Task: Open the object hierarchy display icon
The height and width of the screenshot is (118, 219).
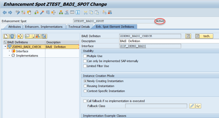Action: pos(61,12)
